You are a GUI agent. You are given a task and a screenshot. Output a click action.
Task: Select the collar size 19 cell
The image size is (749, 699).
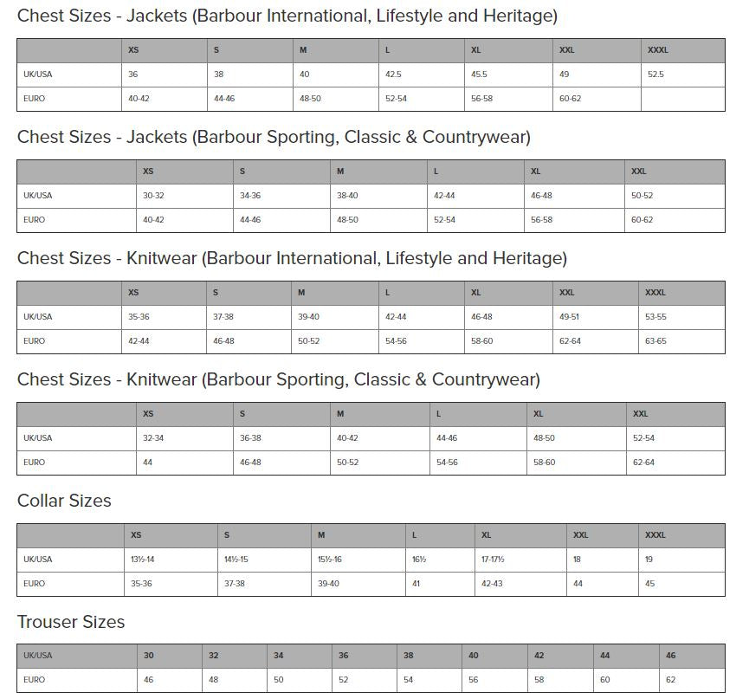tap(649, 560)
